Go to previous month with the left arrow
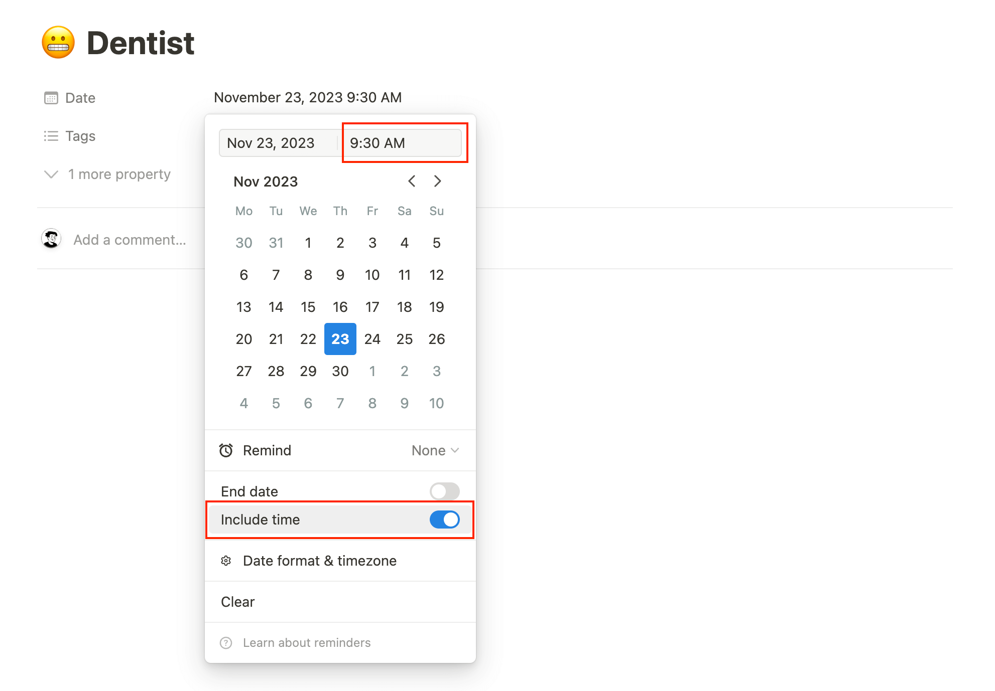The width and height of the screenshot is (995, 691). [412, 182]
